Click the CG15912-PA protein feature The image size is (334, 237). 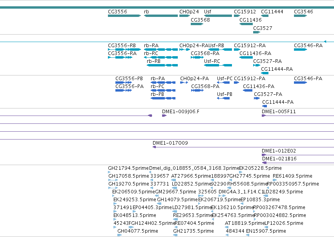pos(236,83)
